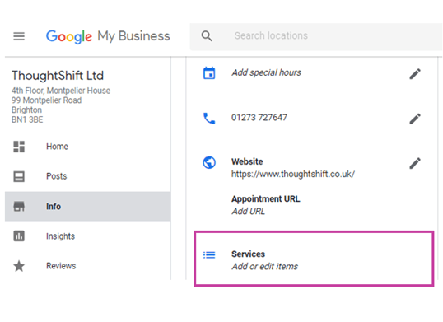Screen dimensions: 443x322
Task: Click the Website heading
Action: tap(247, 161)
